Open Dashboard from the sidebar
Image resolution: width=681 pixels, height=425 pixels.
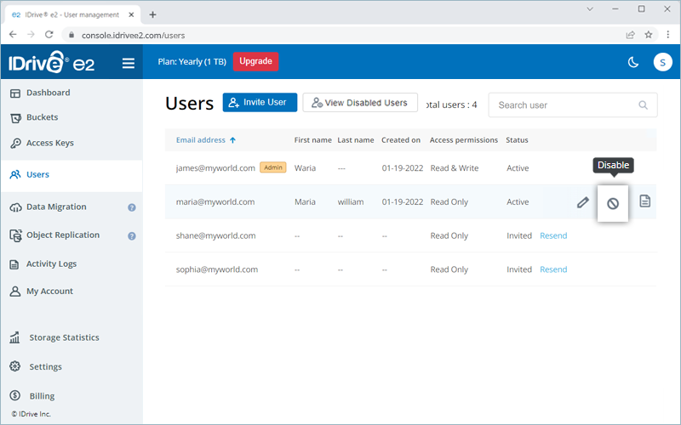[48, 93]
